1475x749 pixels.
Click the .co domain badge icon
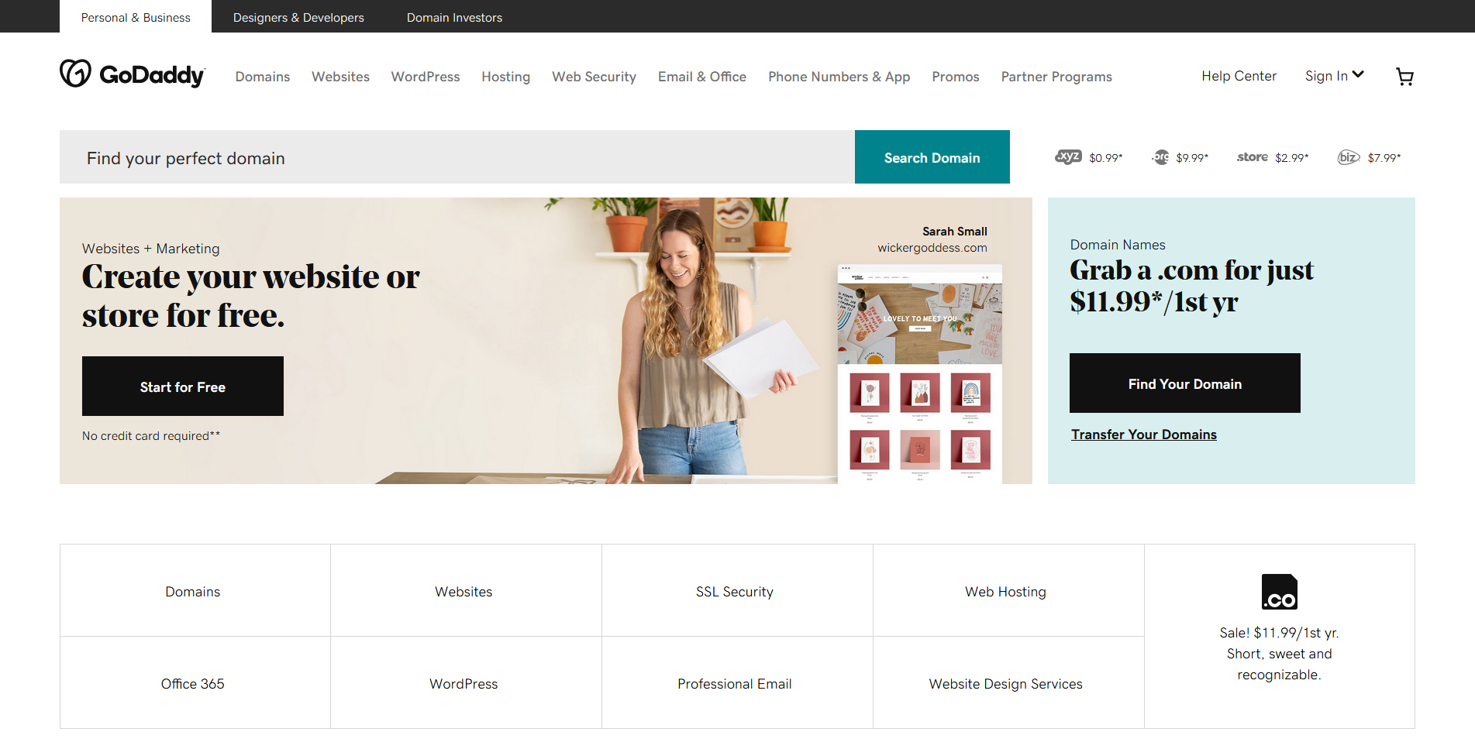(x=1280, y=592)
